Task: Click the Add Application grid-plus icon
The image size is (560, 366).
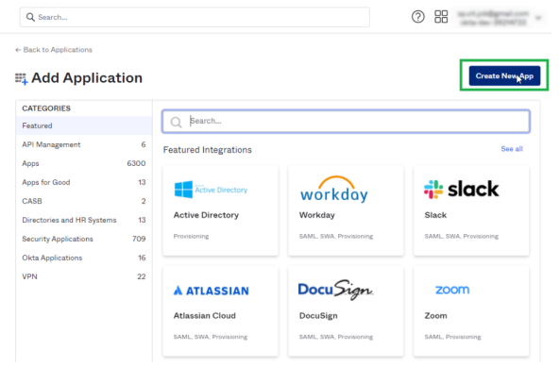Action: [21, 78]
